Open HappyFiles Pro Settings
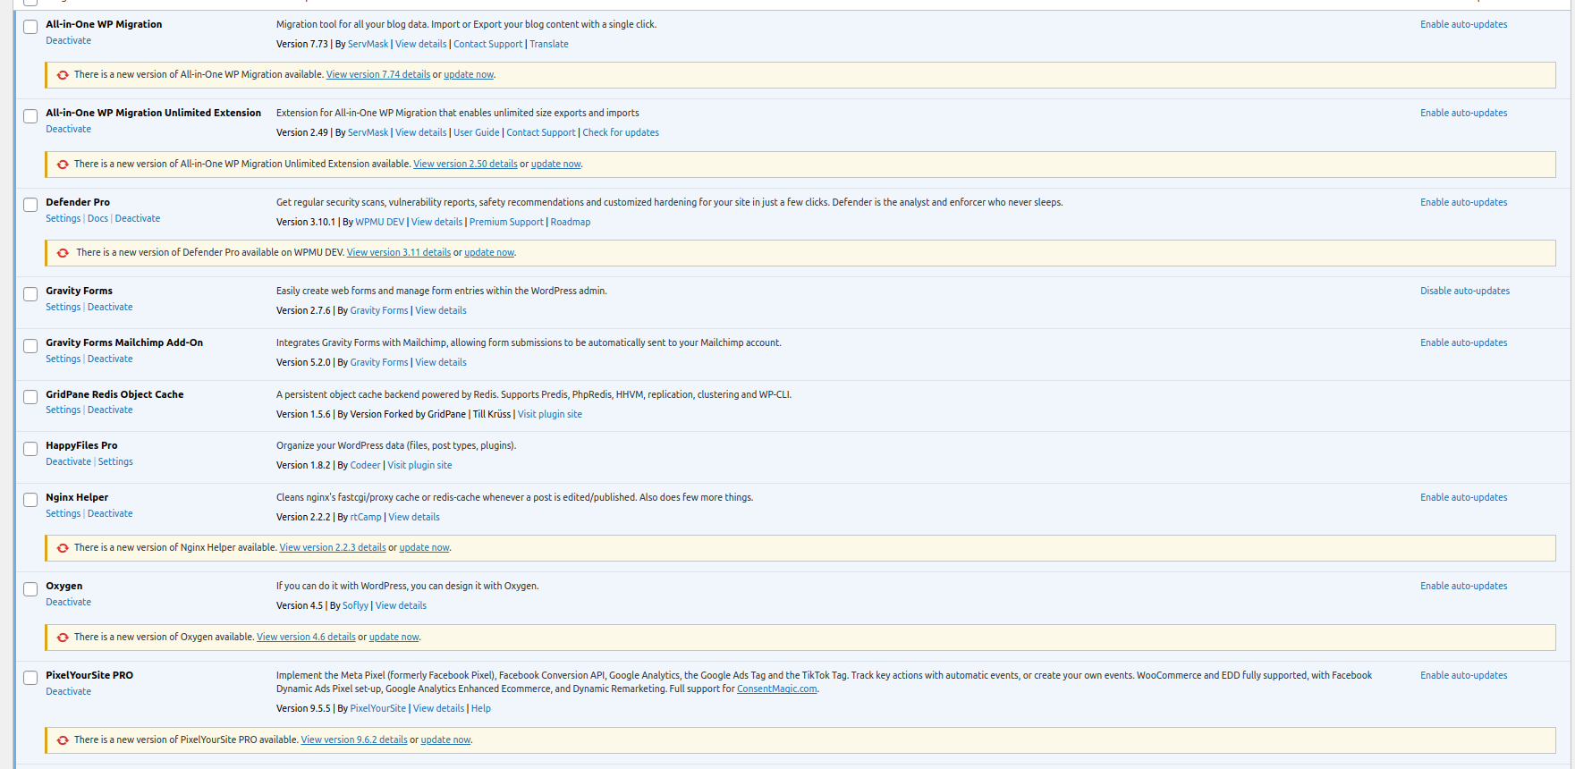Image resolution: width=1575 pixels, height=769 pixels. (115, 461)
